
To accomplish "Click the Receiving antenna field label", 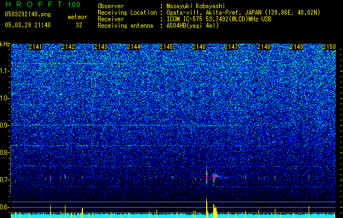I will click(x=125, y=26).
